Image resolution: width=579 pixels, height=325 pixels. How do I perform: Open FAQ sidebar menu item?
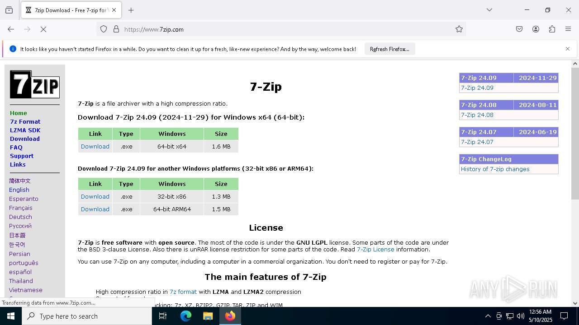coord(16,147)
